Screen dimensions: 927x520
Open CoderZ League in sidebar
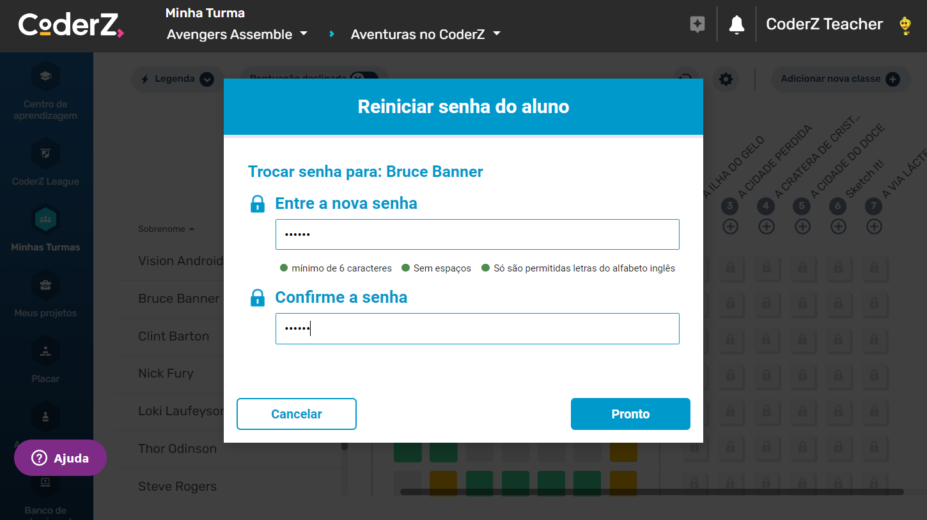45,153
